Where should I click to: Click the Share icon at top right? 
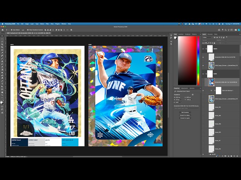(219, 30)
